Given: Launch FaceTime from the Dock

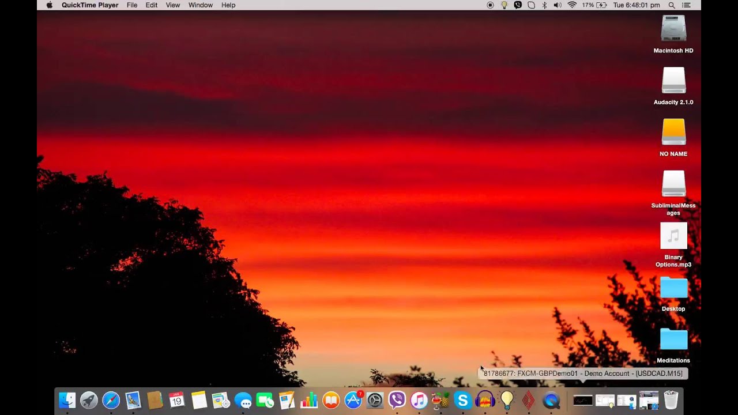Looking at the screenshot, I should coord(265,400).
